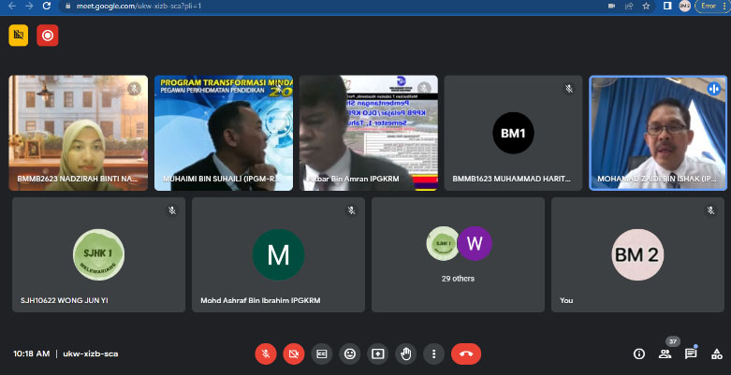This screenshot has width=731, height=375.
Task: Expand the 29 others participant tile
Action: click(458, 255)
